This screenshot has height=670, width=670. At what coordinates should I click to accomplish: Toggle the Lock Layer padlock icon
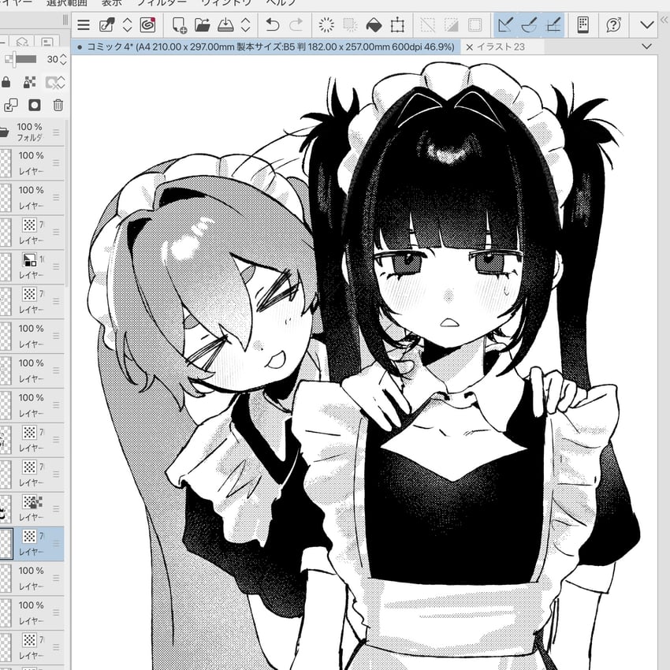6,82
